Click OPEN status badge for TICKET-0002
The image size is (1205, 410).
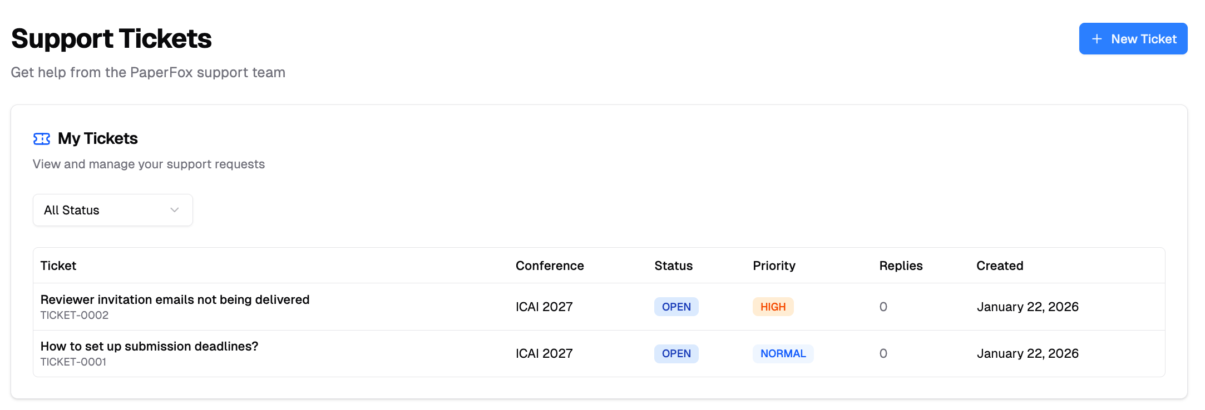click(x=676, y=307)
